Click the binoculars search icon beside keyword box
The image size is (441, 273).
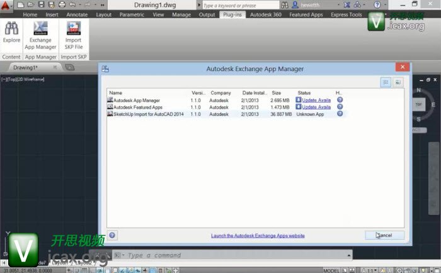pyautogui.click(x=285, y=5)
